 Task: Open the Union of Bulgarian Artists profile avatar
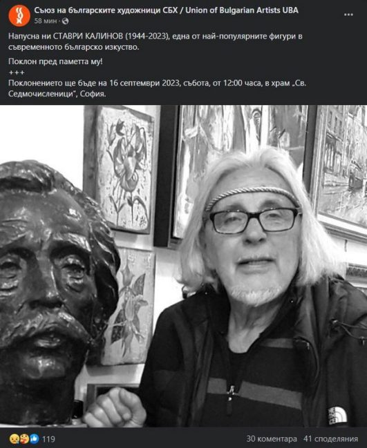point(19,16)
